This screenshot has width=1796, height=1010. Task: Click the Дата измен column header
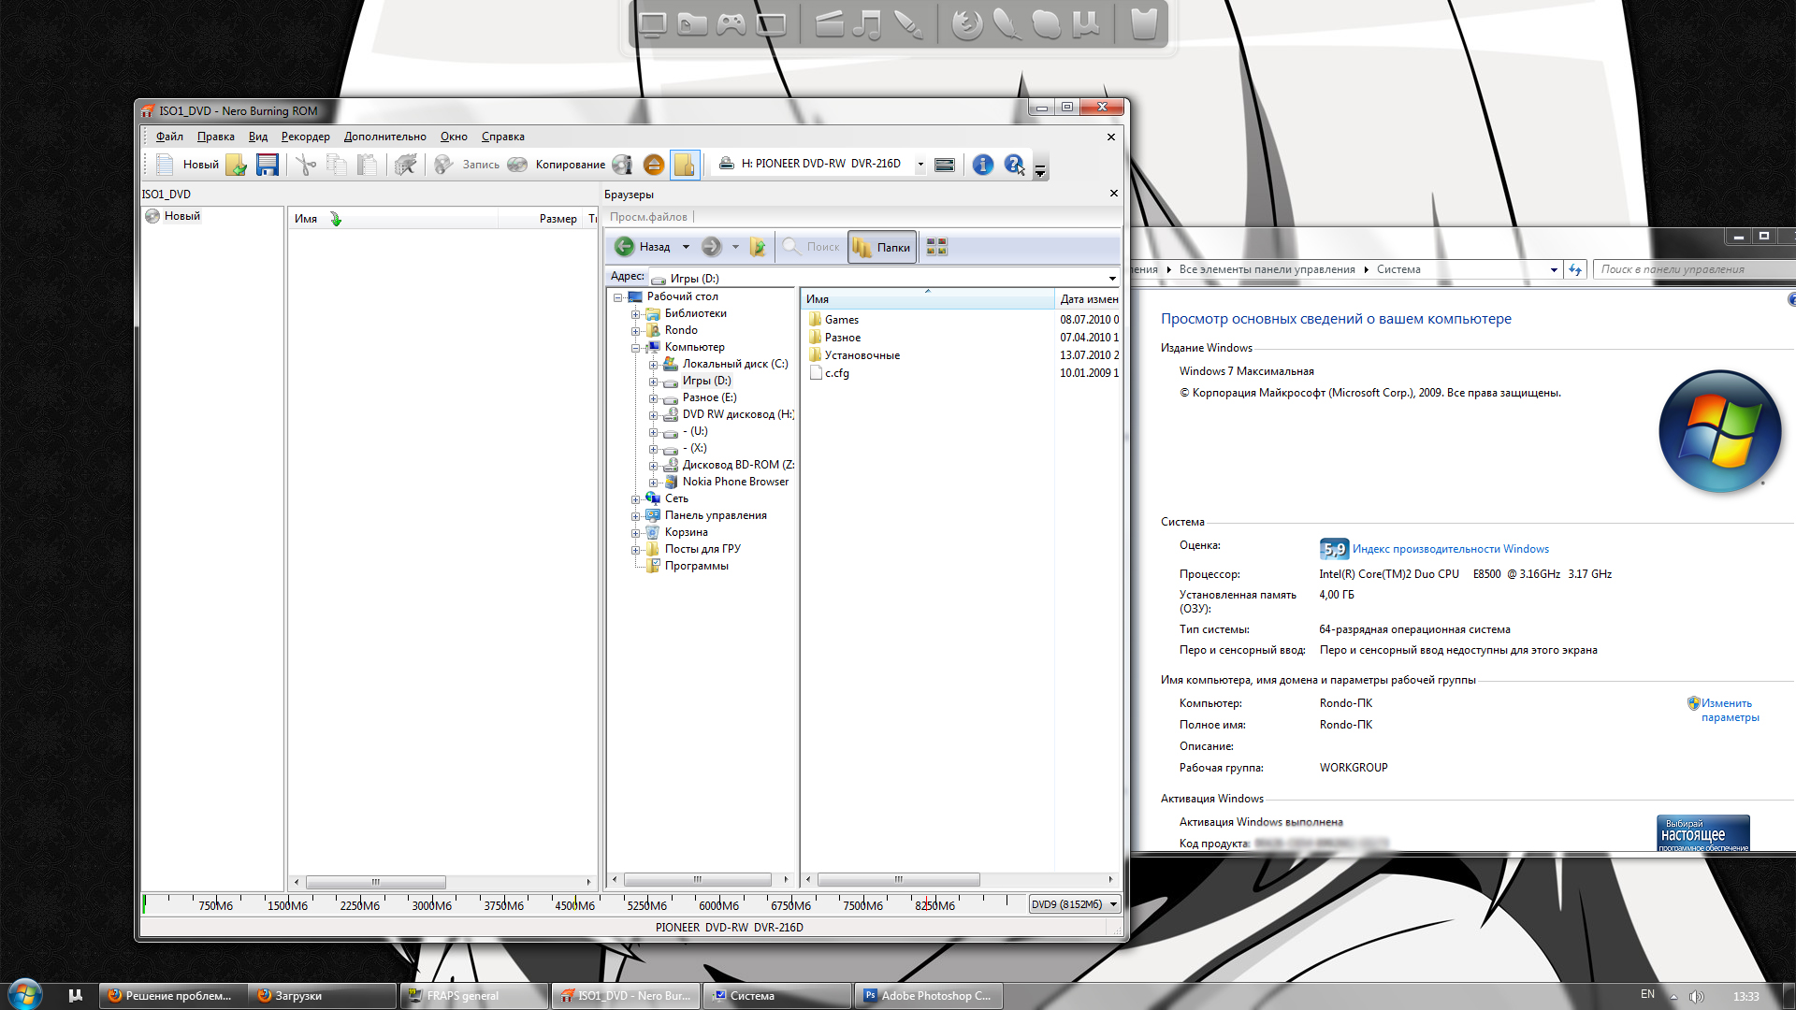tap(1088, 299)
